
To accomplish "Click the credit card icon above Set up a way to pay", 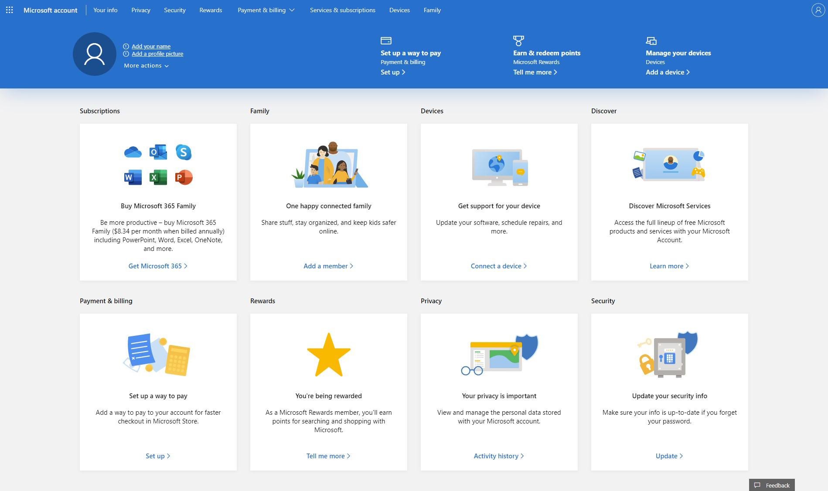I will (386, 41).
